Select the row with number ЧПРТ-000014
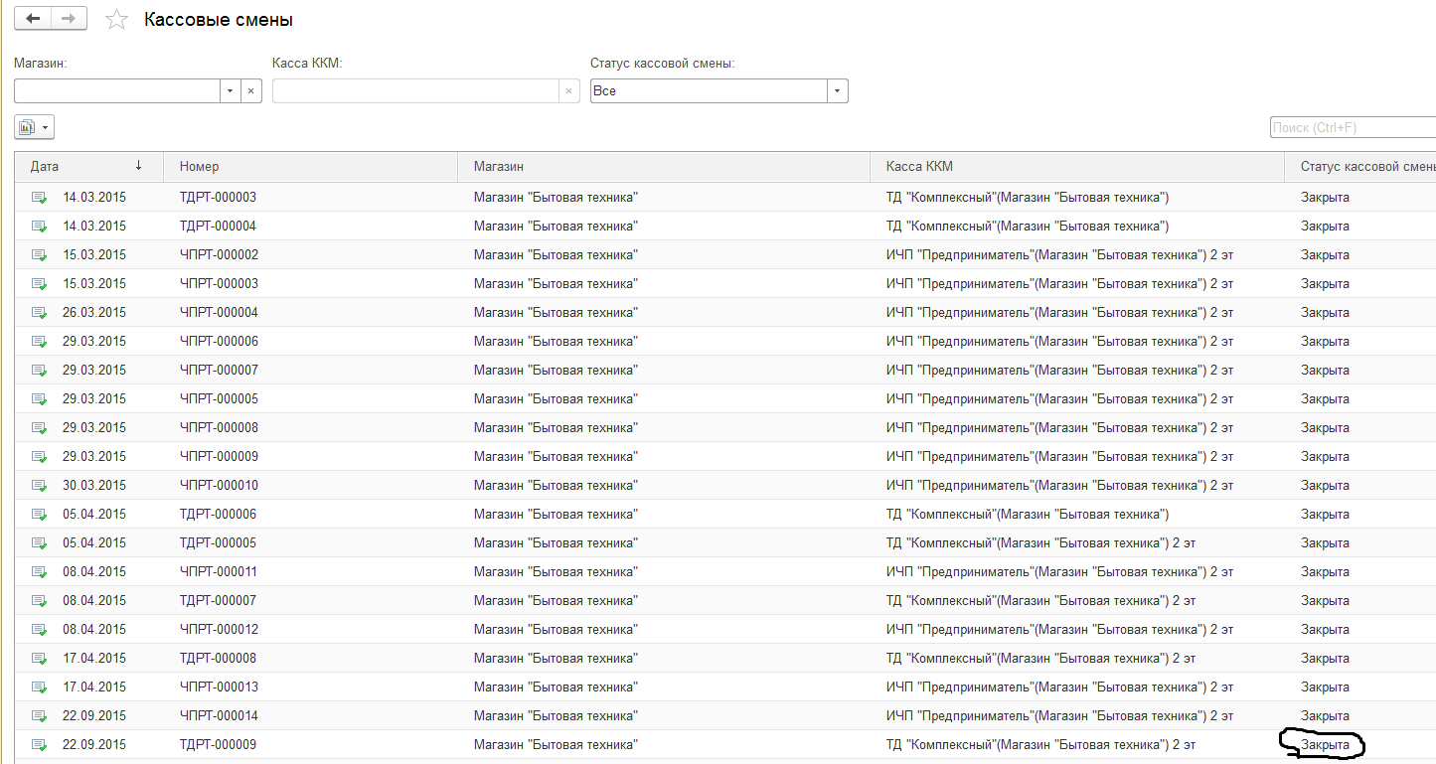This screenshot has height=764, width=1436. (725, 715)
